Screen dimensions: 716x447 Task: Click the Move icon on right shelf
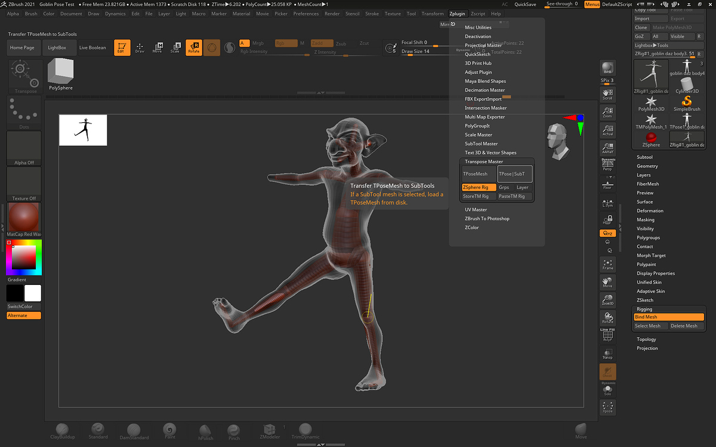(x=607, y=282)
